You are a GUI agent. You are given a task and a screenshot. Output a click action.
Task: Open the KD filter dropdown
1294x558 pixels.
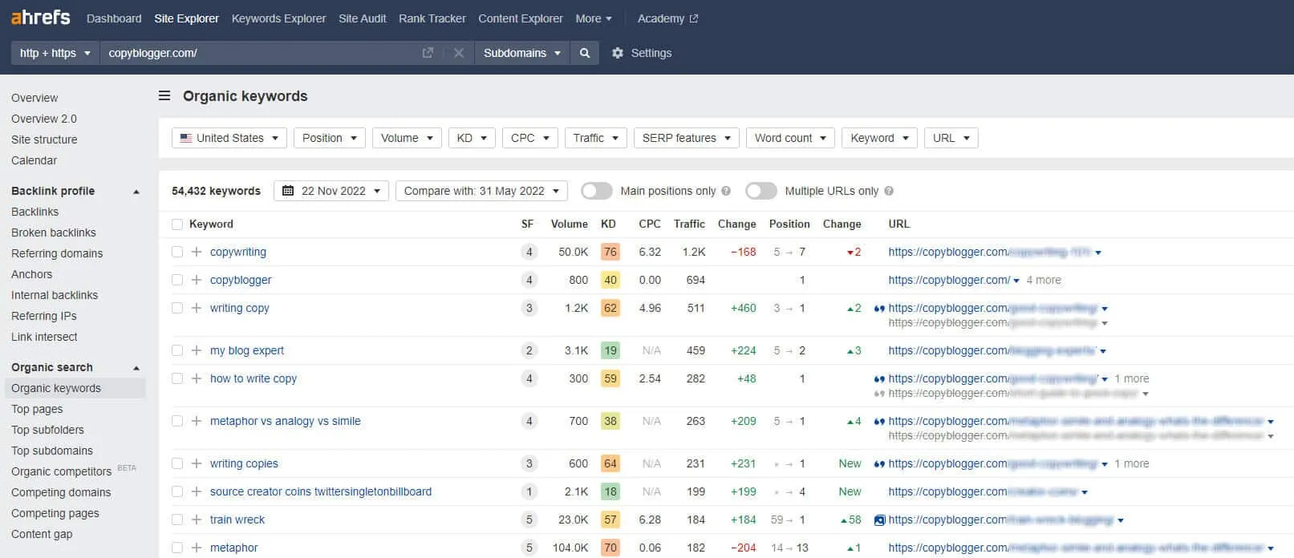472,138
